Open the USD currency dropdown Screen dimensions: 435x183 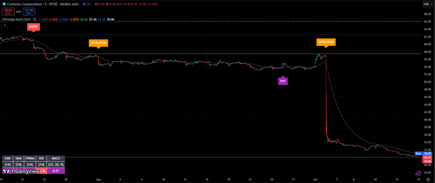(427, 4)
